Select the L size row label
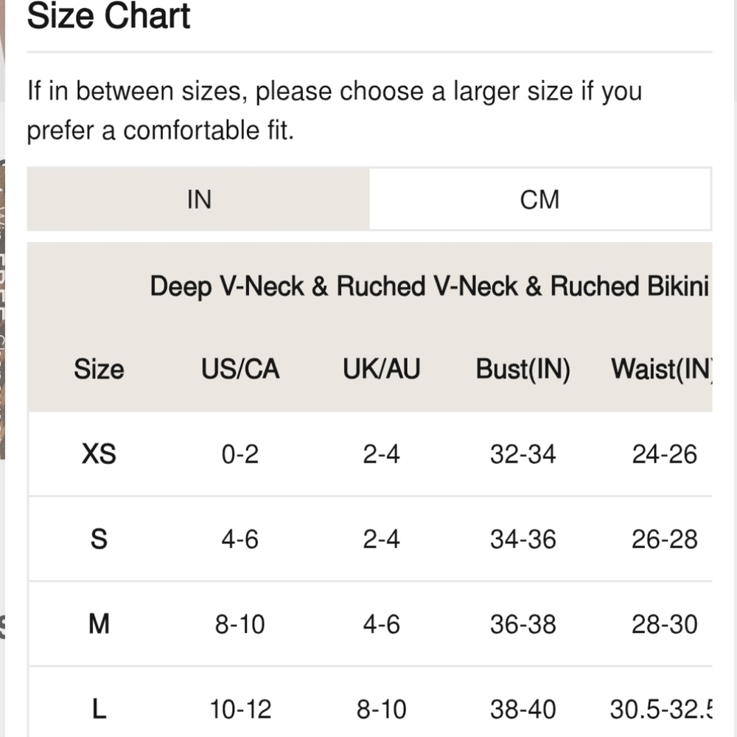737x737 pixels. 99,710
